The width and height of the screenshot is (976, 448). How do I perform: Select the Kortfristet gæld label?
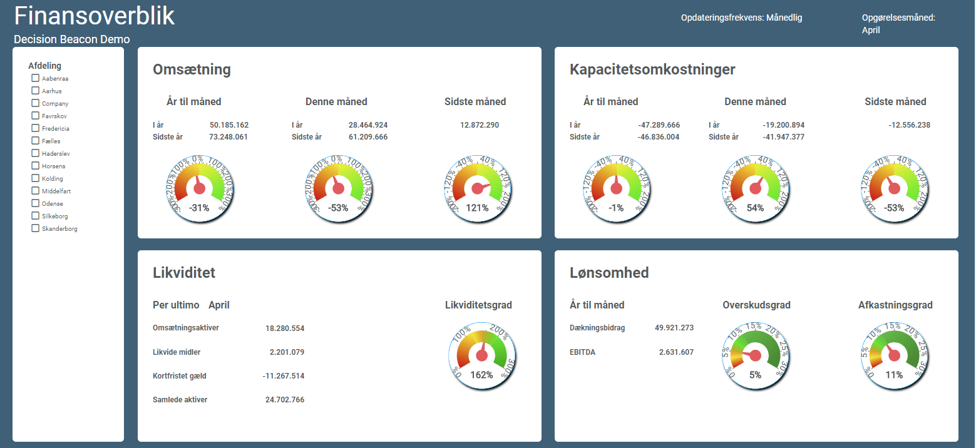click(180, 376)
